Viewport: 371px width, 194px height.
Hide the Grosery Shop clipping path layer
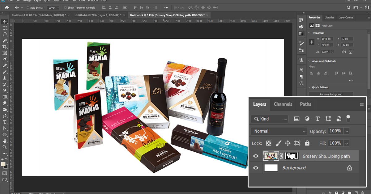(256, 156)
